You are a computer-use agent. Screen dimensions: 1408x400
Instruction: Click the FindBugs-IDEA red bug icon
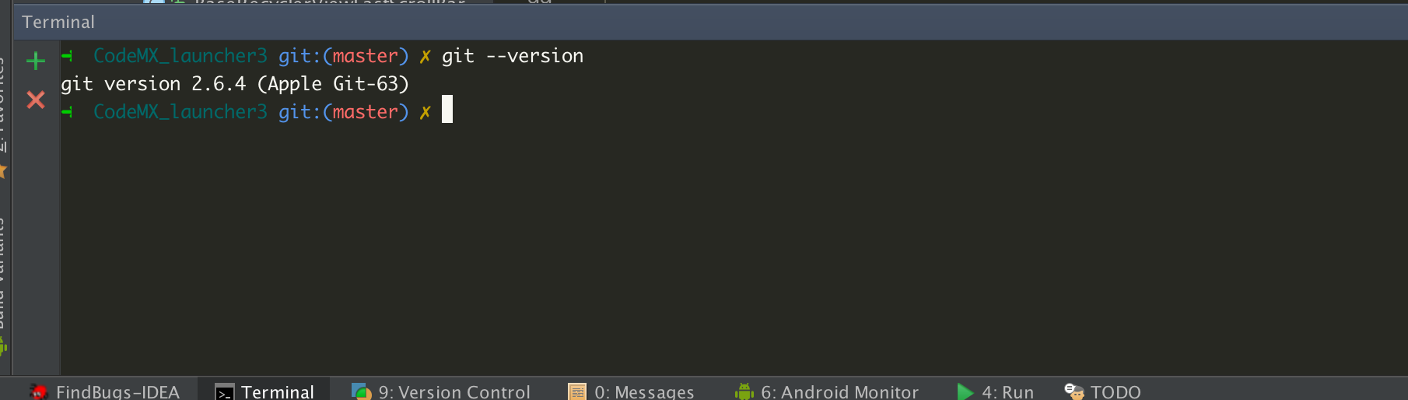(38, 391)
